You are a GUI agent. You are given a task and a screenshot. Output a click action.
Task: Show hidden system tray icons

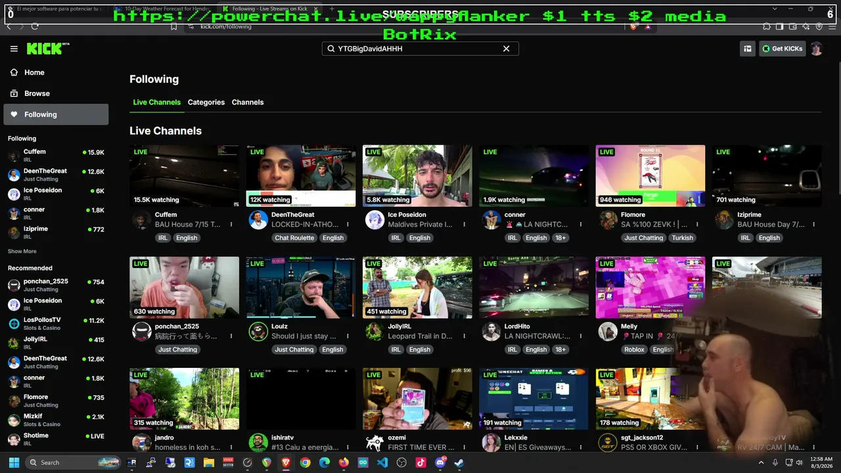pyautogui.click(x=762, y=462)
